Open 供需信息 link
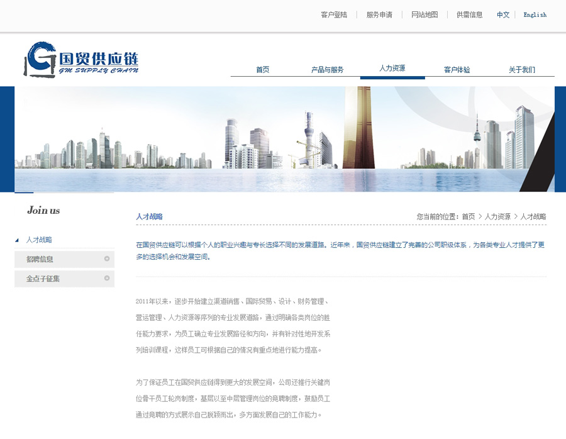Viewport: 566px width, 439px height. coord(470,15)
